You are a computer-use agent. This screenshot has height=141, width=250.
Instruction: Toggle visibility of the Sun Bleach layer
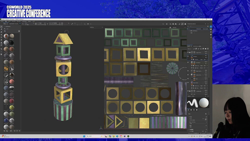(188, 62)
